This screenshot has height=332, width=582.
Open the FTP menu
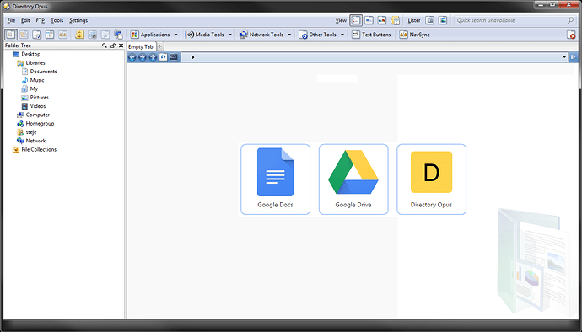pos(40,20)
